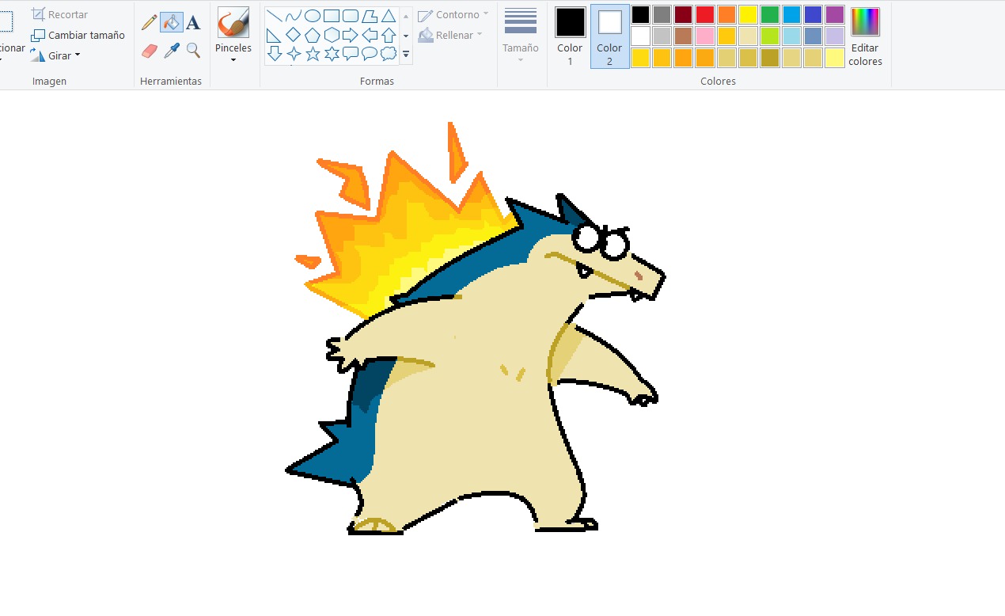This screenshot has height=616, width=1005.
Task: Select the Magnifier zoom tool
Action: (x=193, y=51)
